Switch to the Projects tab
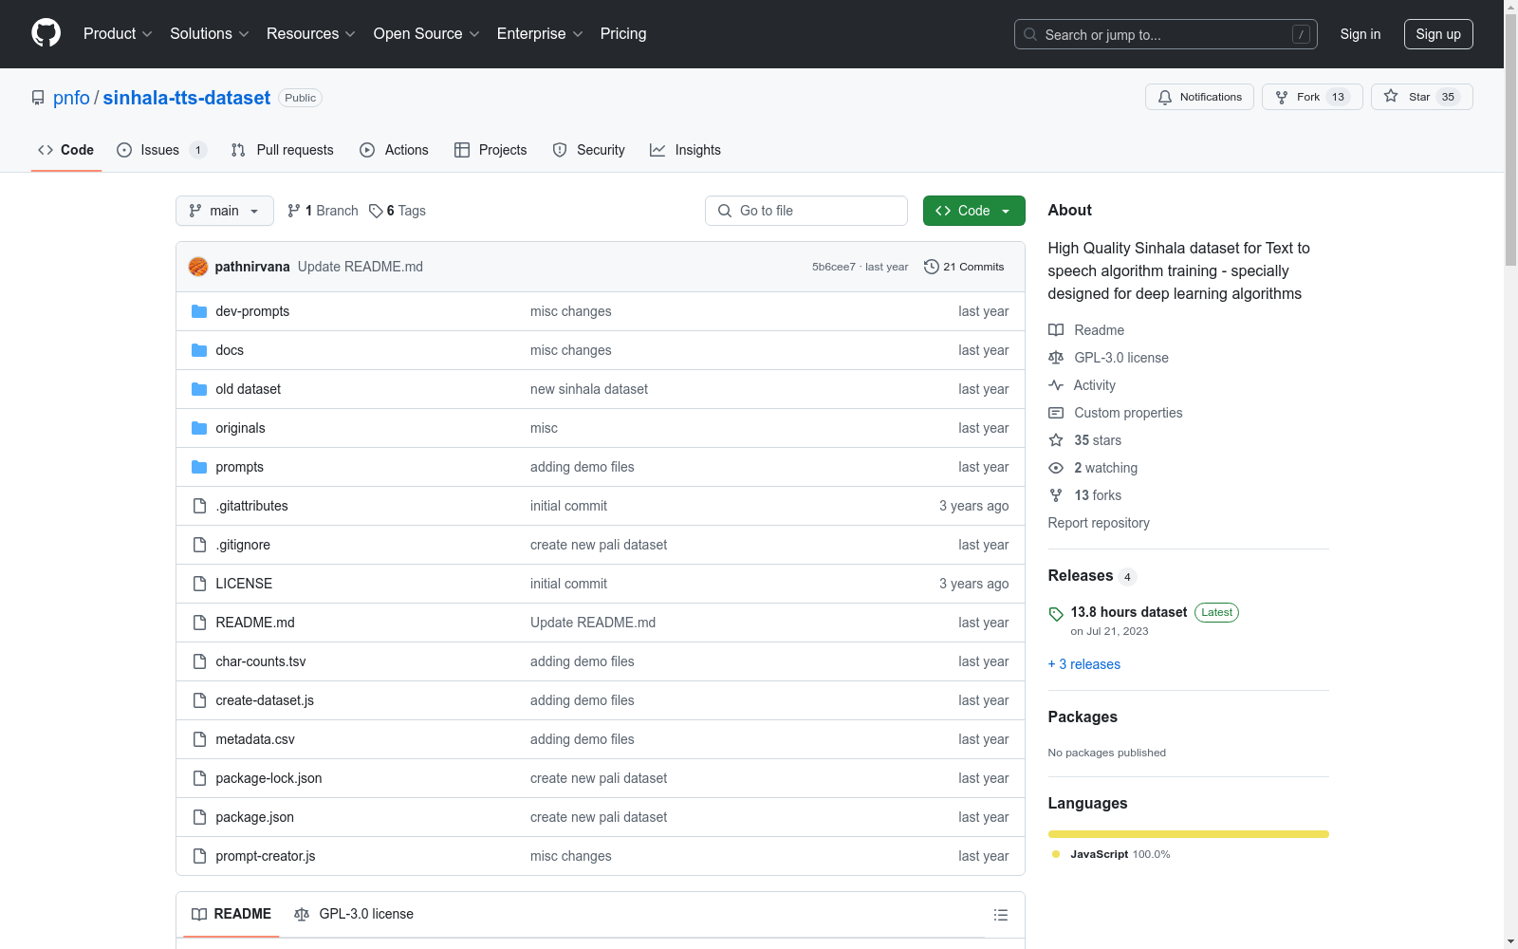 coord(491,150)
